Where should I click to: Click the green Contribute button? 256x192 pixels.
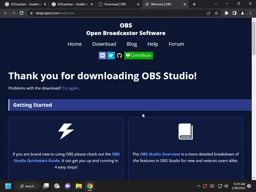(x=138, y=55)
